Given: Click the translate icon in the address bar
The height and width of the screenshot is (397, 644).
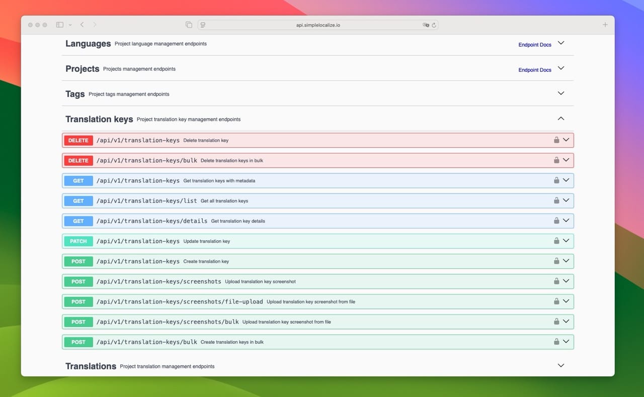Looking at the screenshot, I should (426, 25).
